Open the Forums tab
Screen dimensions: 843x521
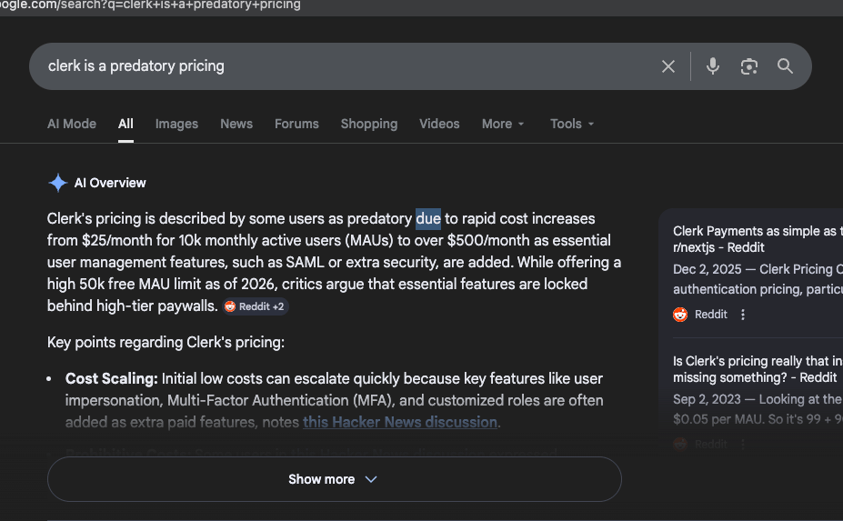[x=296, y=124]
